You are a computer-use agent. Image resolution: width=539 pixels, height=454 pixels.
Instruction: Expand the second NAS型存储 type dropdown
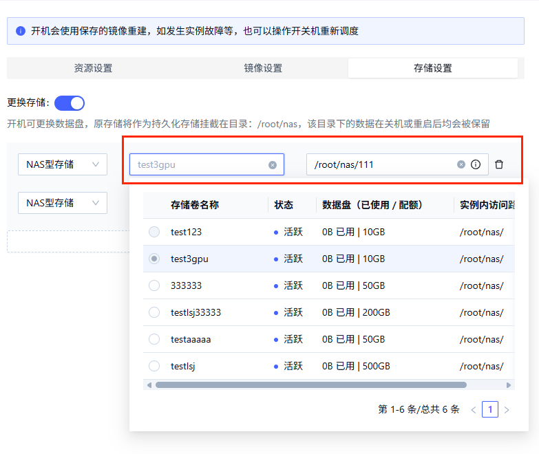pos(63,203)
